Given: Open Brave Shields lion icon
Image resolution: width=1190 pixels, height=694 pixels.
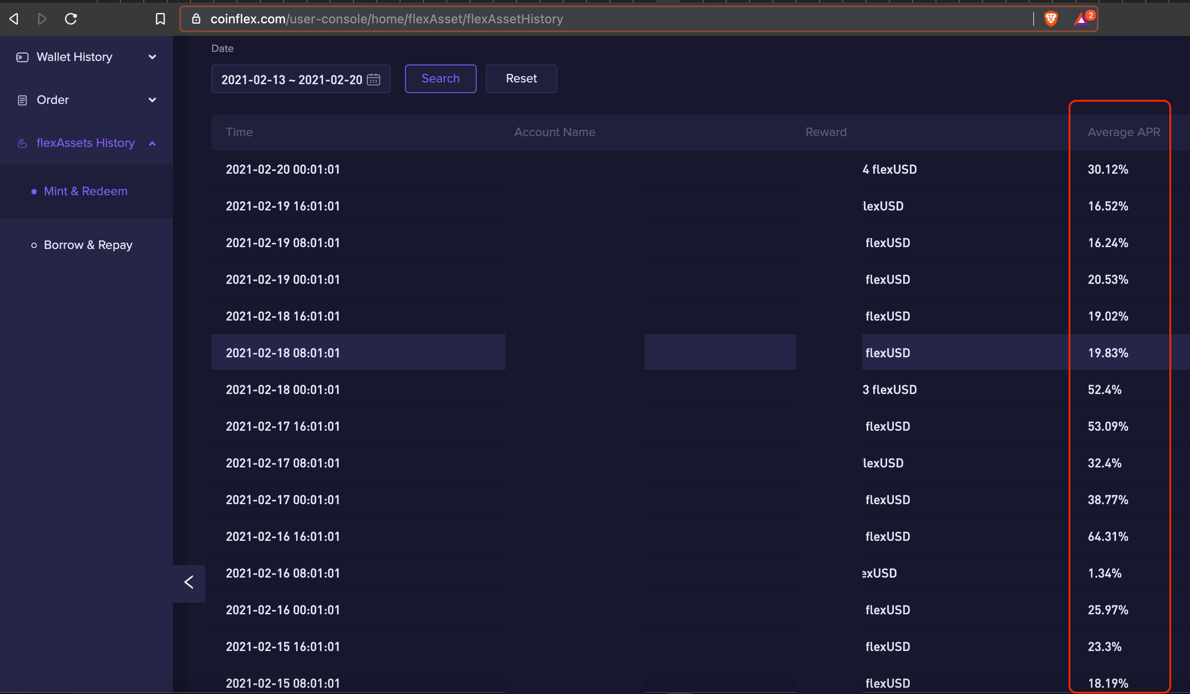Looking at the screenshot, I should click(1051, 19).
